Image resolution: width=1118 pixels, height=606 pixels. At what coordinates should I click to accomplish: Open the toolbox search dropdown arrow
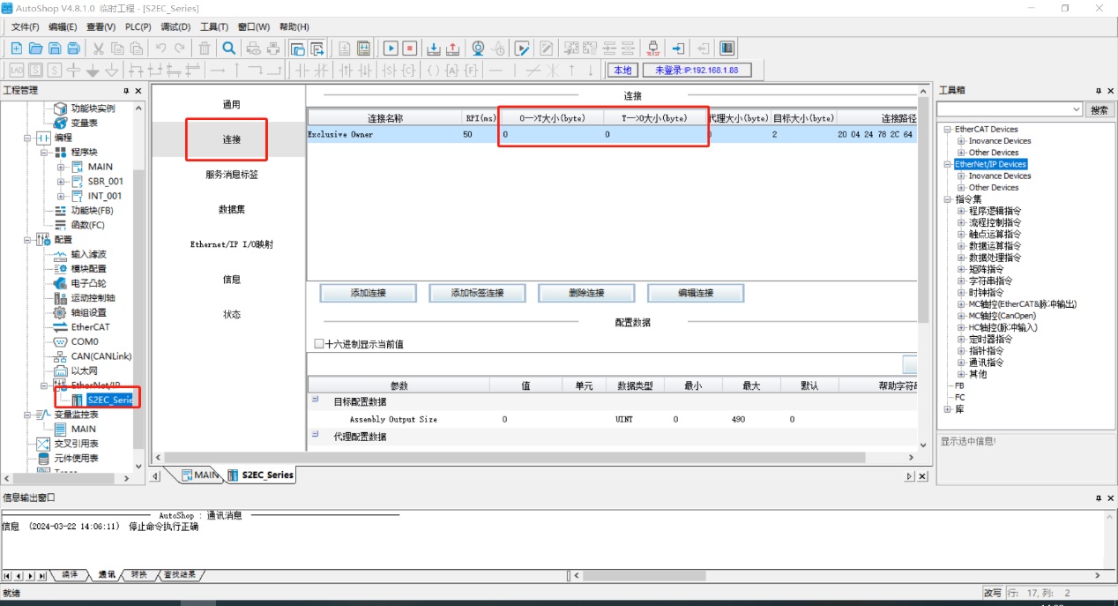pyautogui.click(x=1075, y=109)
